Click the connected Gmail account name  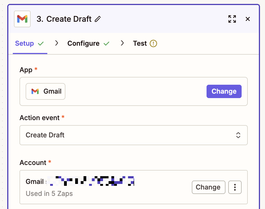click(x=80, y=181)
